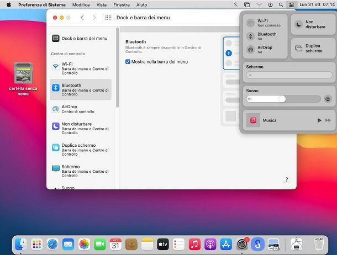Adjust the Suono volume slider

point(282,99)
